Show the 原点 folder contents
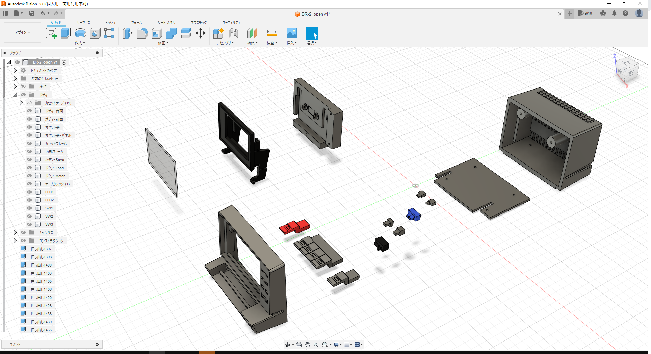 [15, 86]
